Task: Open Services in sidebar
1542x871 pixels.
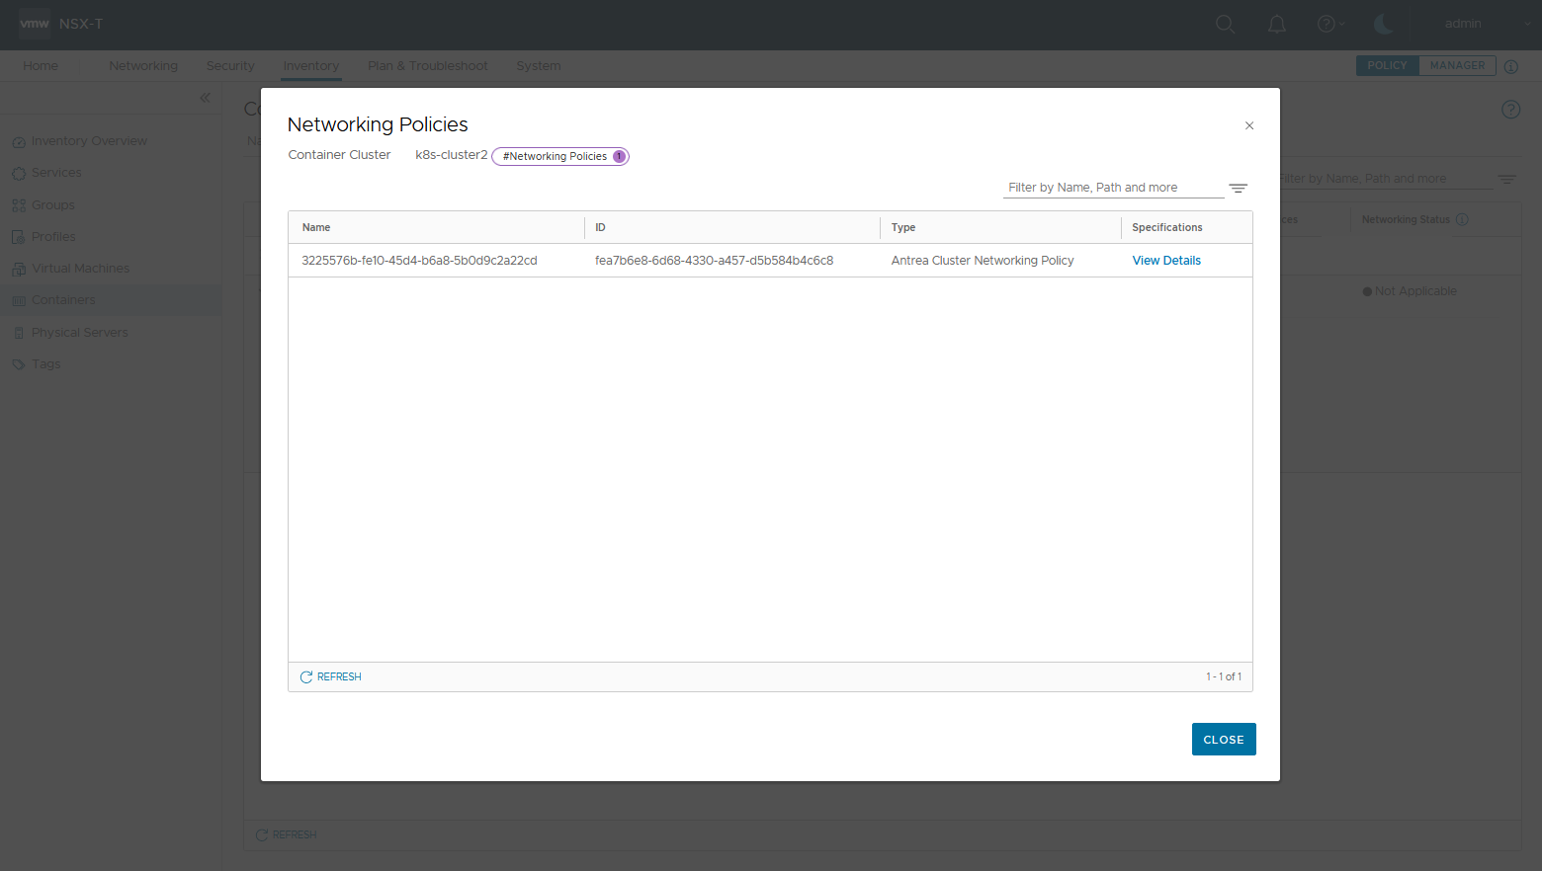Action: [x=56, y=173]
